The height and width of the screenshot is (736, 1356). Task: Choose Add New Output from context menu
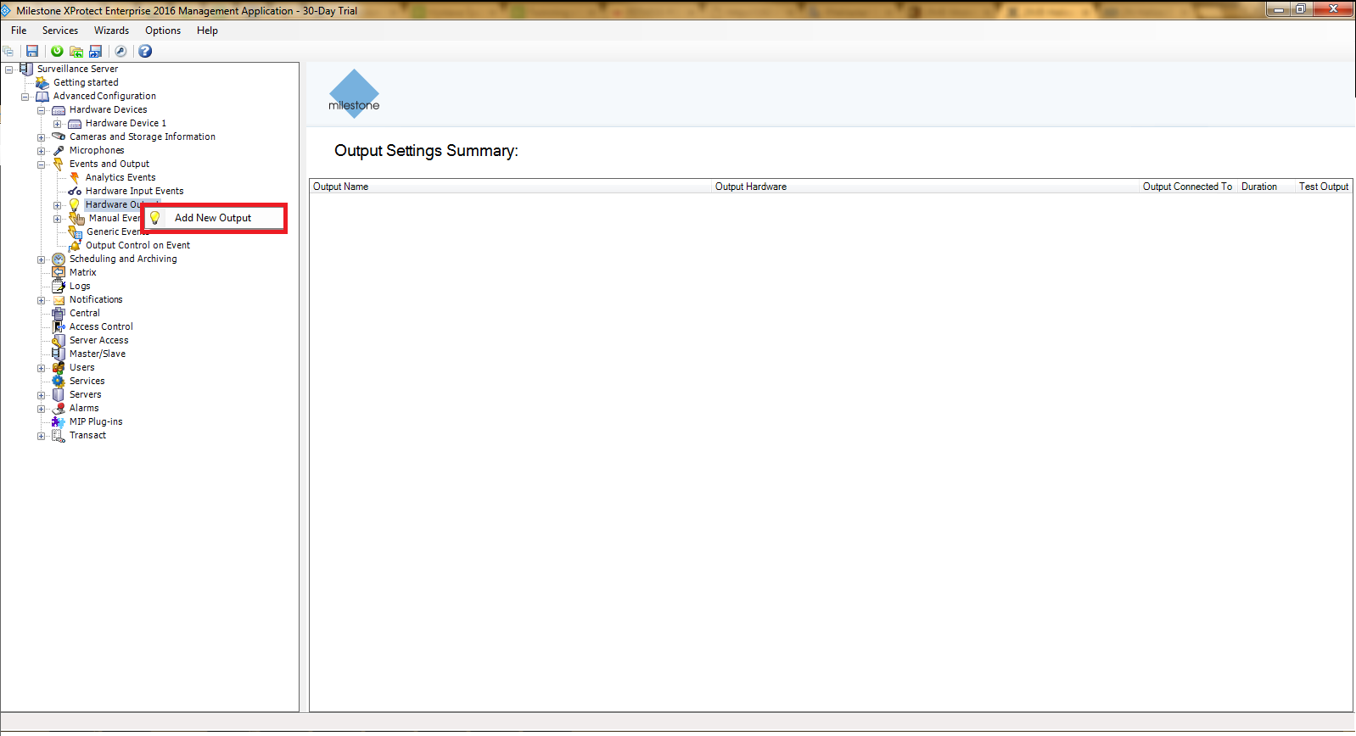pyautogui.click(x=212, y=218)
